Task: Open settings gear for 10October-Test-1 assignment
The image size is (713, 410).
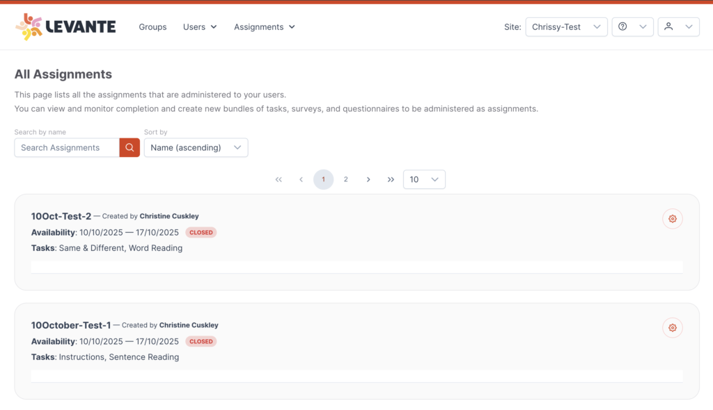Action: coord(672,328)
